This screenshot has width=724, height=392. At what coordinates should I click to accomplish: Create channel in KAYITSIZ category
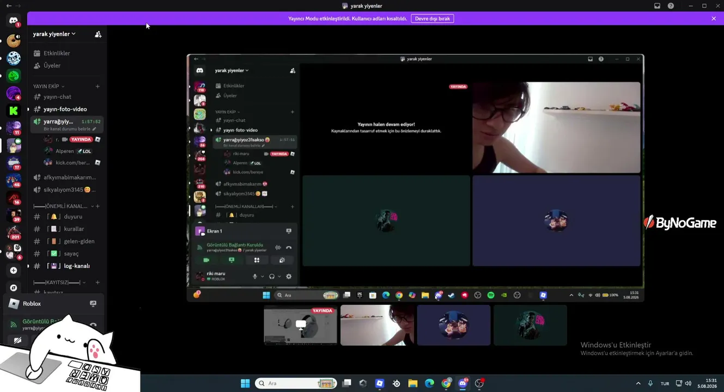click(x=98, y=283)
